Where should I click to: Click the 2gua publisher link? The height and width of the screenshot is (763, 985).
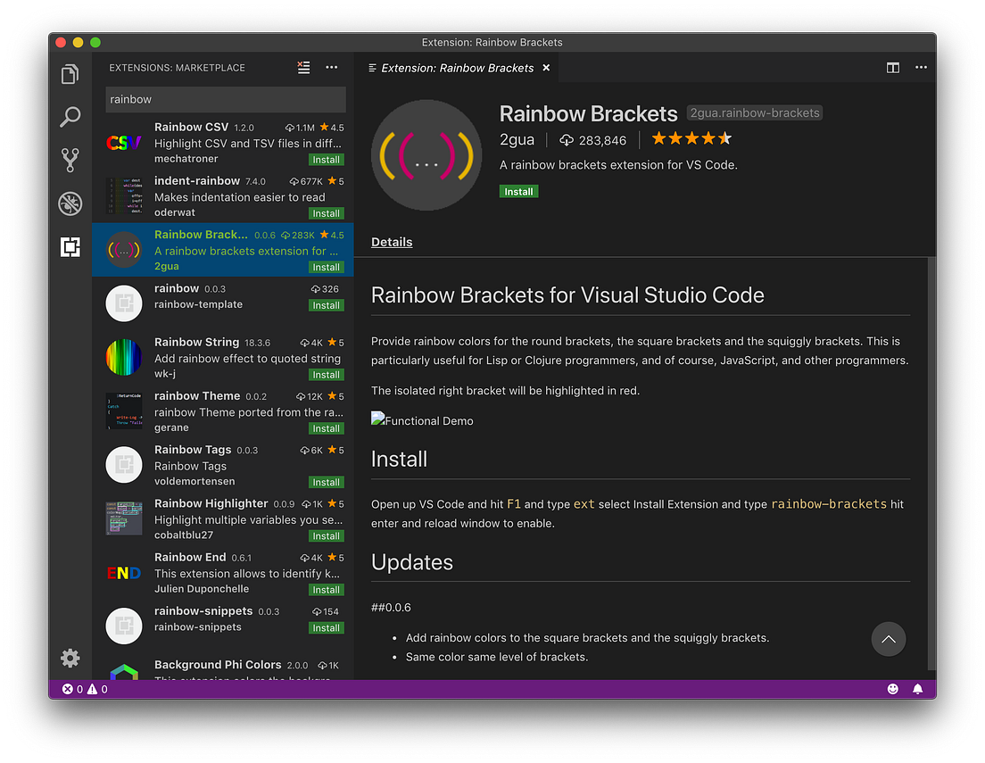tap(517, 139)
